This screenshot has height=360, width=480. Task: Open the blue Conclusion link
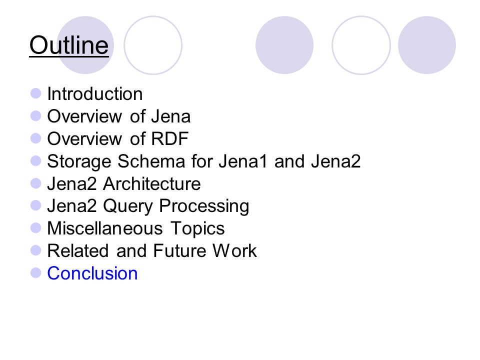[92, 273]
